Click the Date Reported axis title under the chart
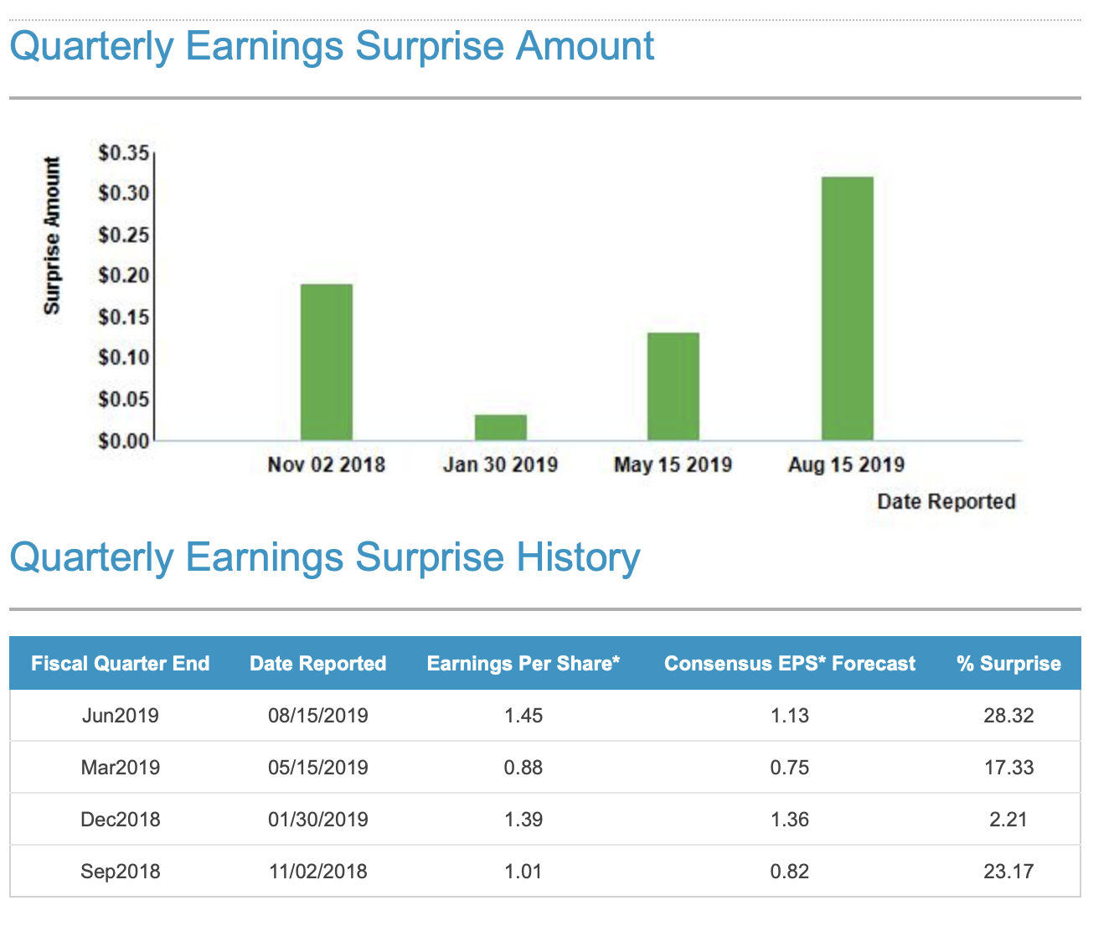The height and width of the screenshot is (942, 1114). (946, 501)
